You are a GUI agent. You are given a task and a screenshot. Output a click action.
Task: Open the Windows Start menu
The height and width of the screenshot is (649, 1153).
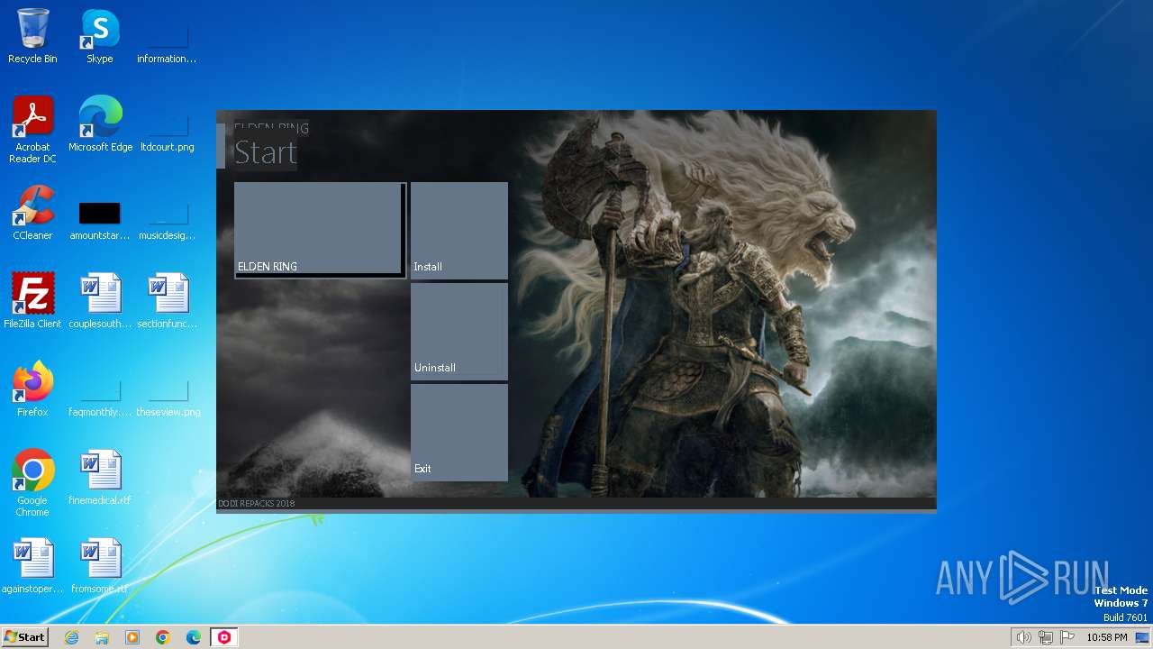[24, 637]
